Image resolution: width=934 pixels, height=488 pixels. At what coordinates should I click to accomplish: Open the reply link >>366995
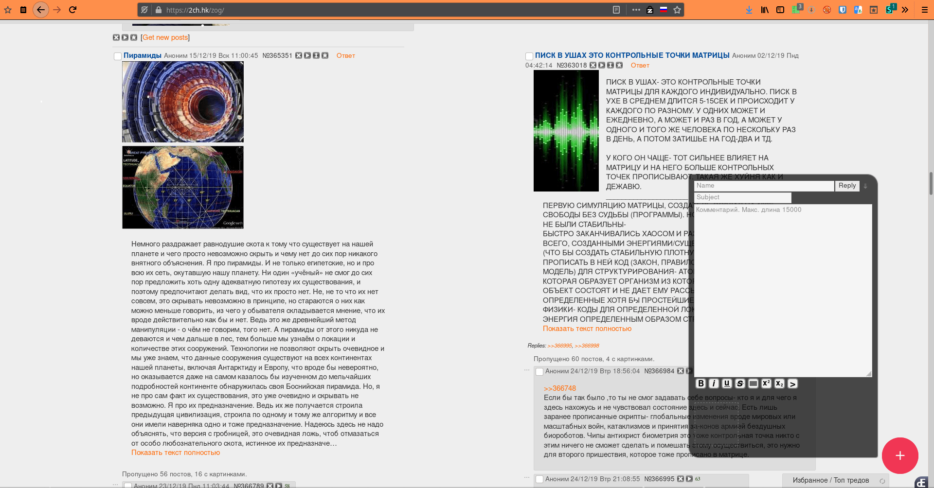(x=560, y=346)
